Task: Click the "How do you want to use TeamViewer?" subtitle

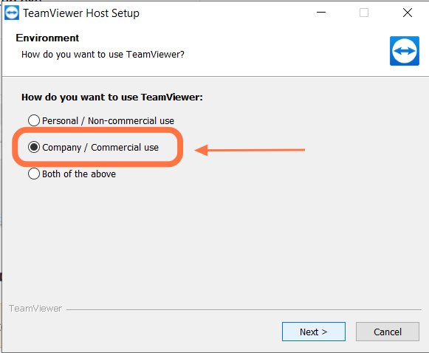Action: (x=103, y=55)
